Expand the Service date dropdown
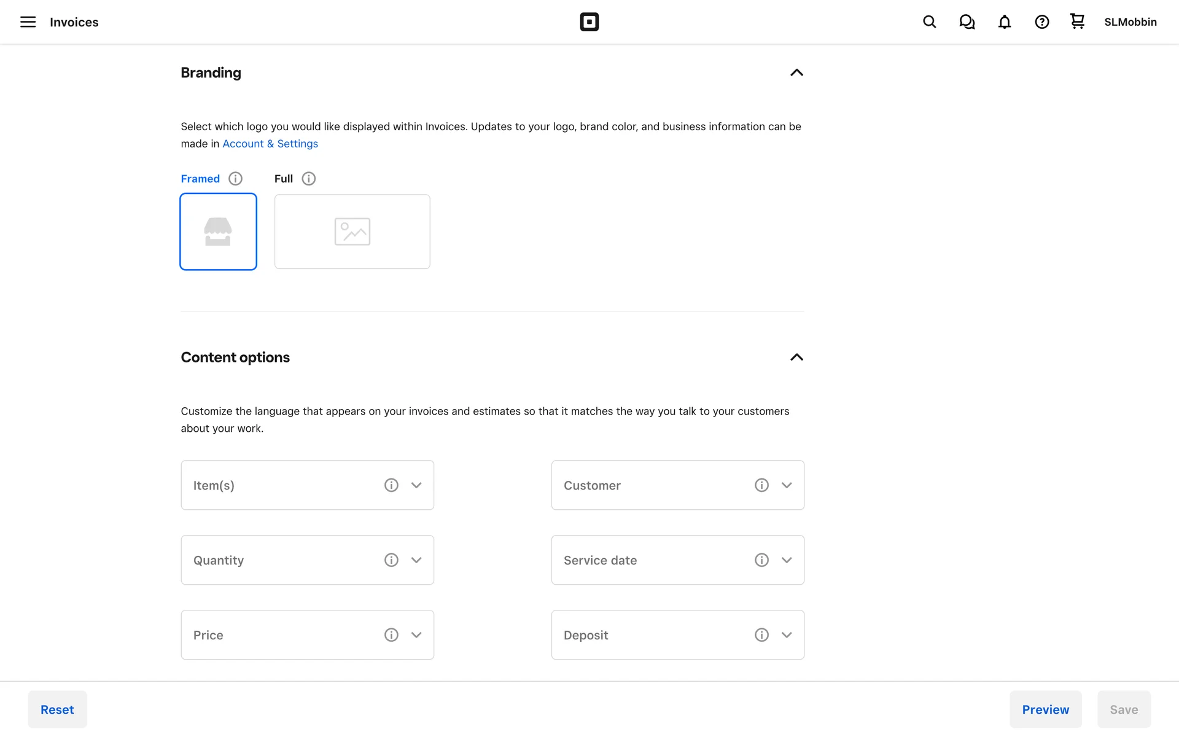This screenshot has height=737, width=1179. [787, 560]
